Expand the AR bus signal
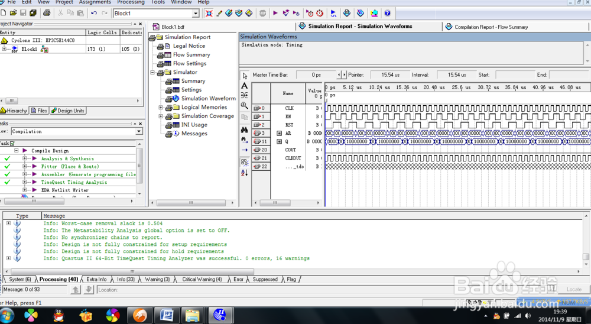 (280, 133)
